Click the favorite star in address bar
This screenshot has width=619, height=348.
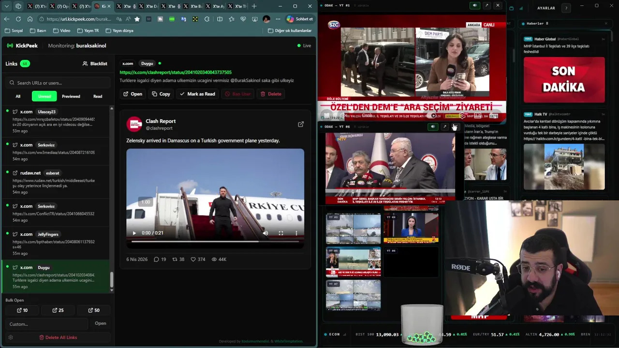pos(137,19)
